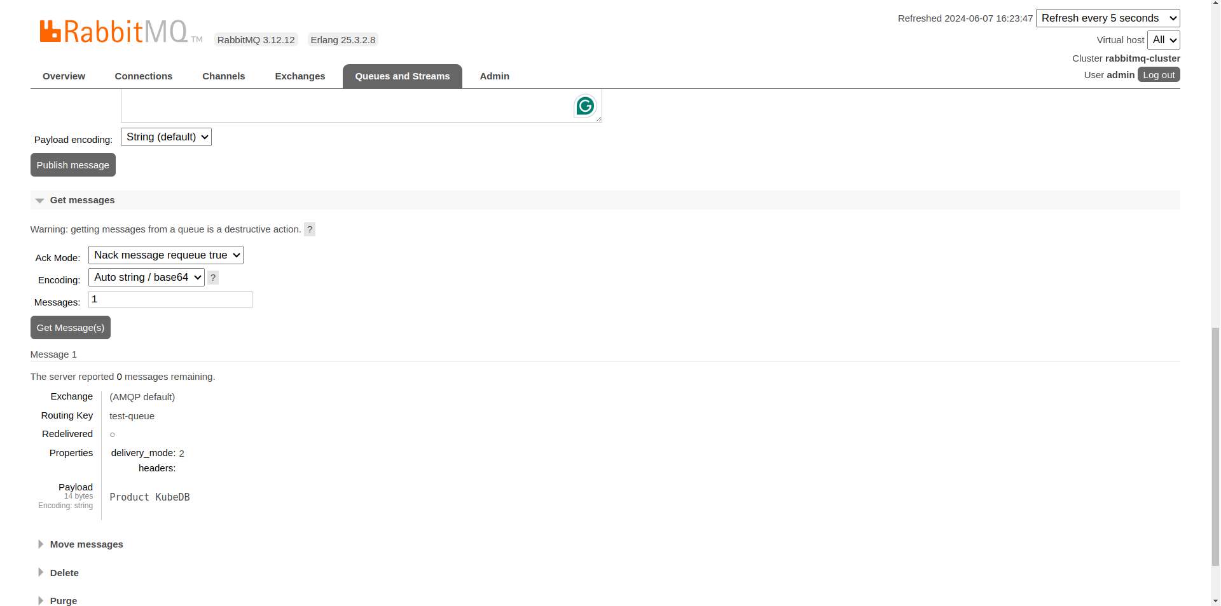Viewport: 1221px width, 606px height.
Task: Open help for destructive action warning
Action: click(x=310, y=229)
